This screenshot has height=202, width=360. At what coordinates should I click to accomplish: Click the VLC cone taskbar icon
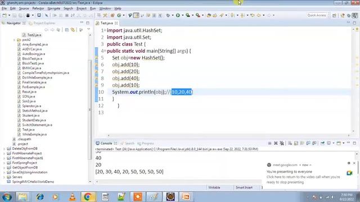(73, 197)
